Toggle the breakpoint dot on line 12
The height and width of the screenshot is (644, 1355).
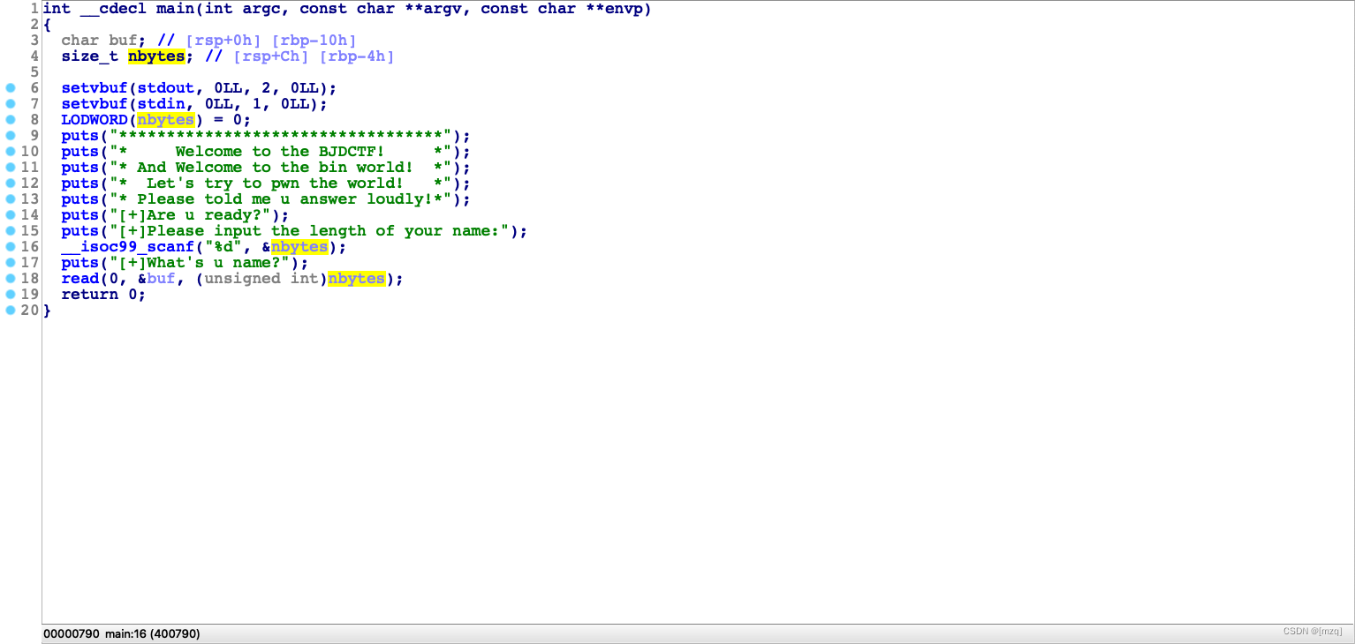11,183
